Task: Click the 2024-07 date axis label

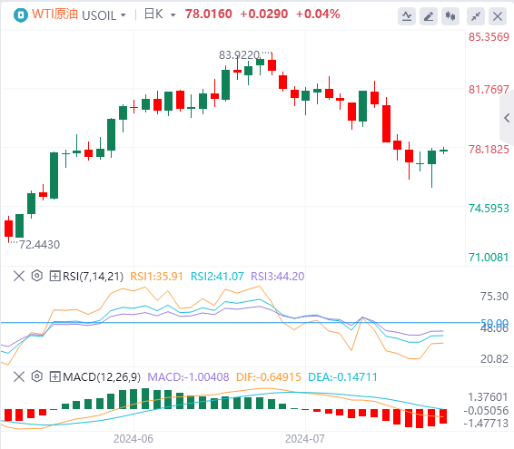Action: (x=305, y=438)
